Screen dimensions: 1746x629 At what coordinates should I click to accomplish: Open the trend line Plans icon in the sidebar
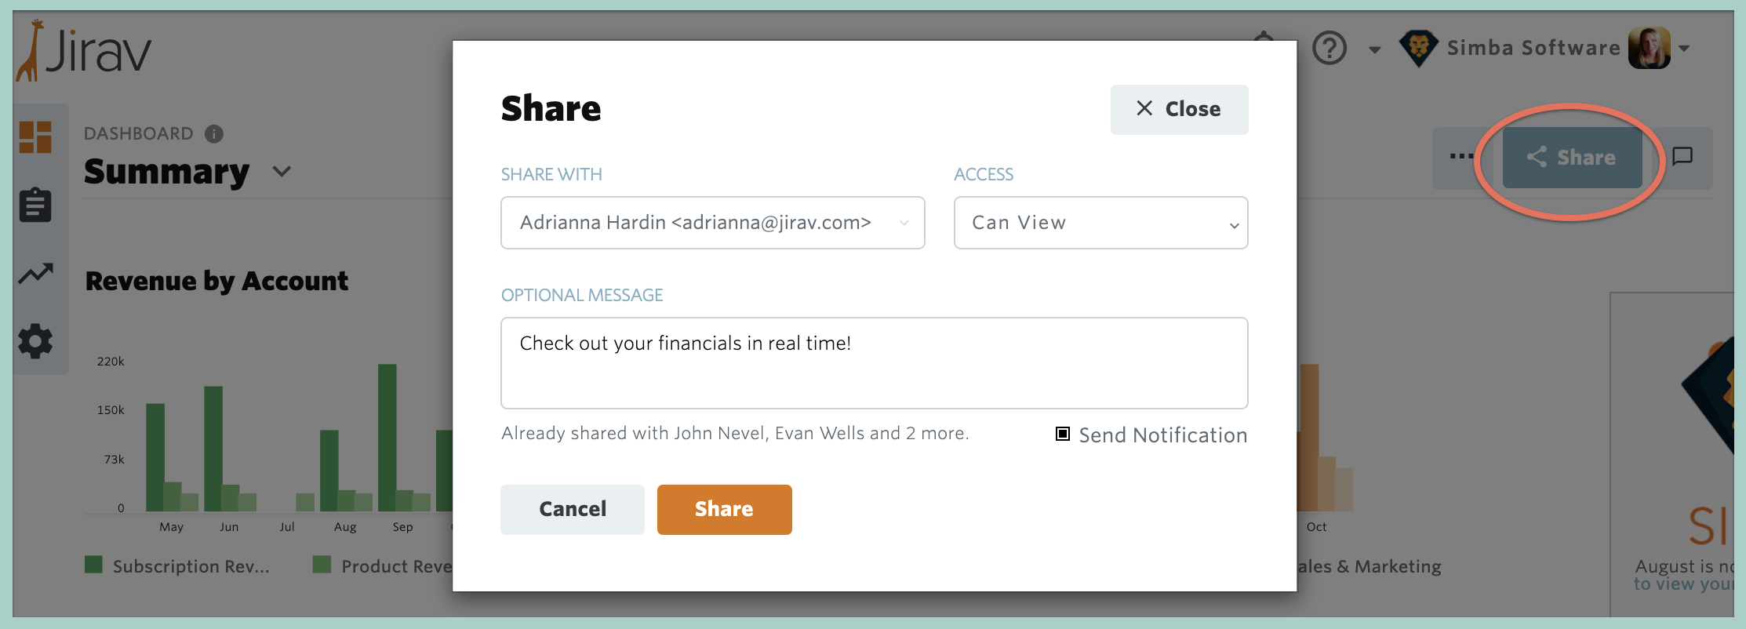[x=36, y=273]
